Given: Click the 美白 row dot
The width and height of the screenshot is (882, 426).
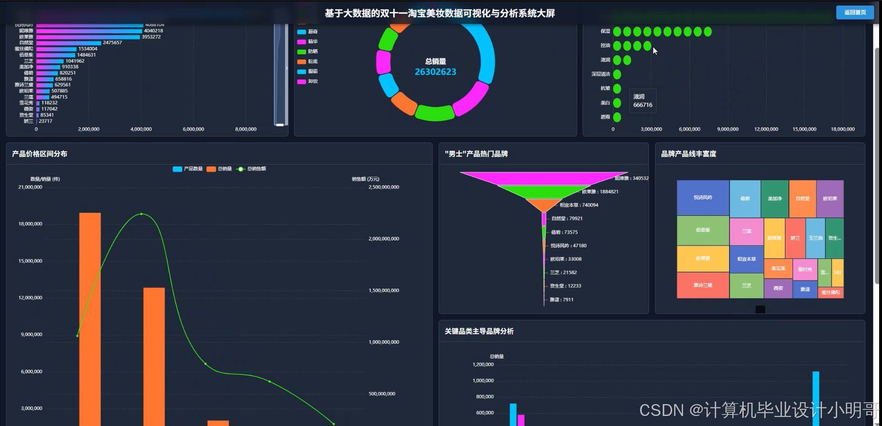Looking at the screenshot, I should pos(617,103).
